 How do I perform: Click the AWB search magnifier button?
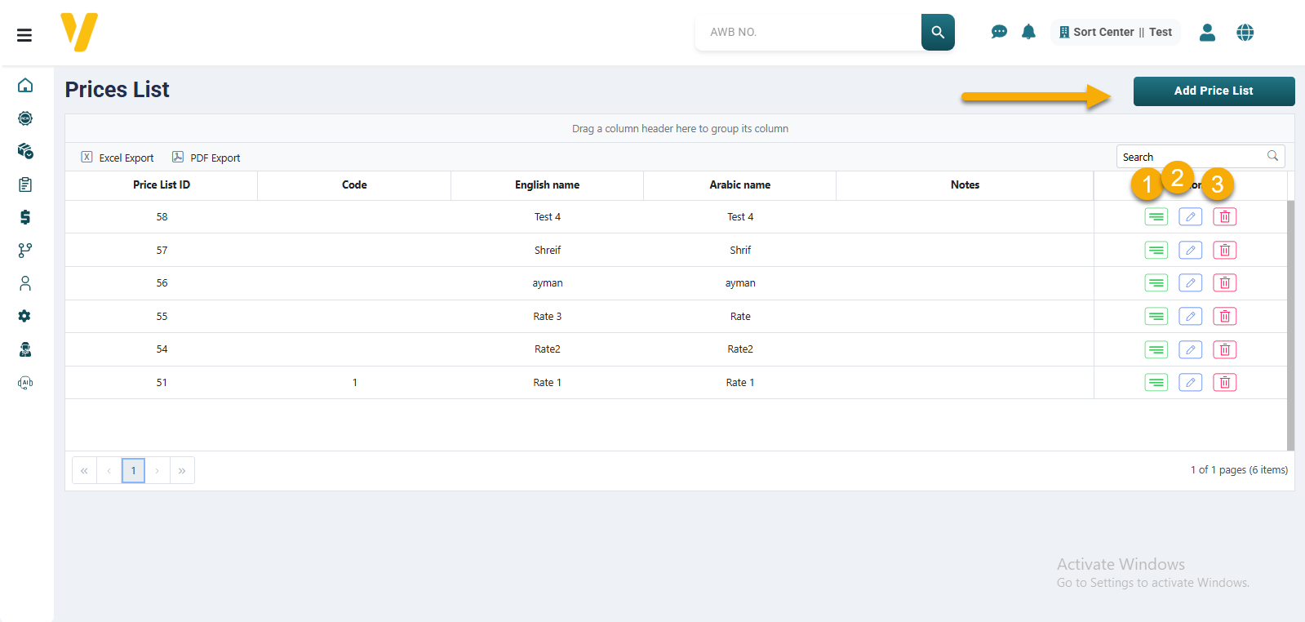click(938, 32)
